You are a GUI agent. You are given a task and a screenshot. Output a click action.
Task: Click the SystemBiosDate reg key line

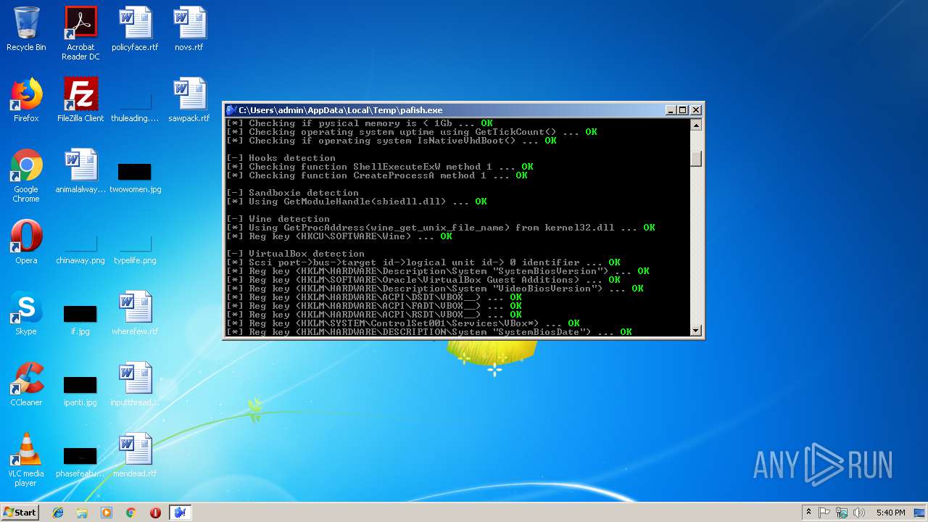tap(429, 332)
